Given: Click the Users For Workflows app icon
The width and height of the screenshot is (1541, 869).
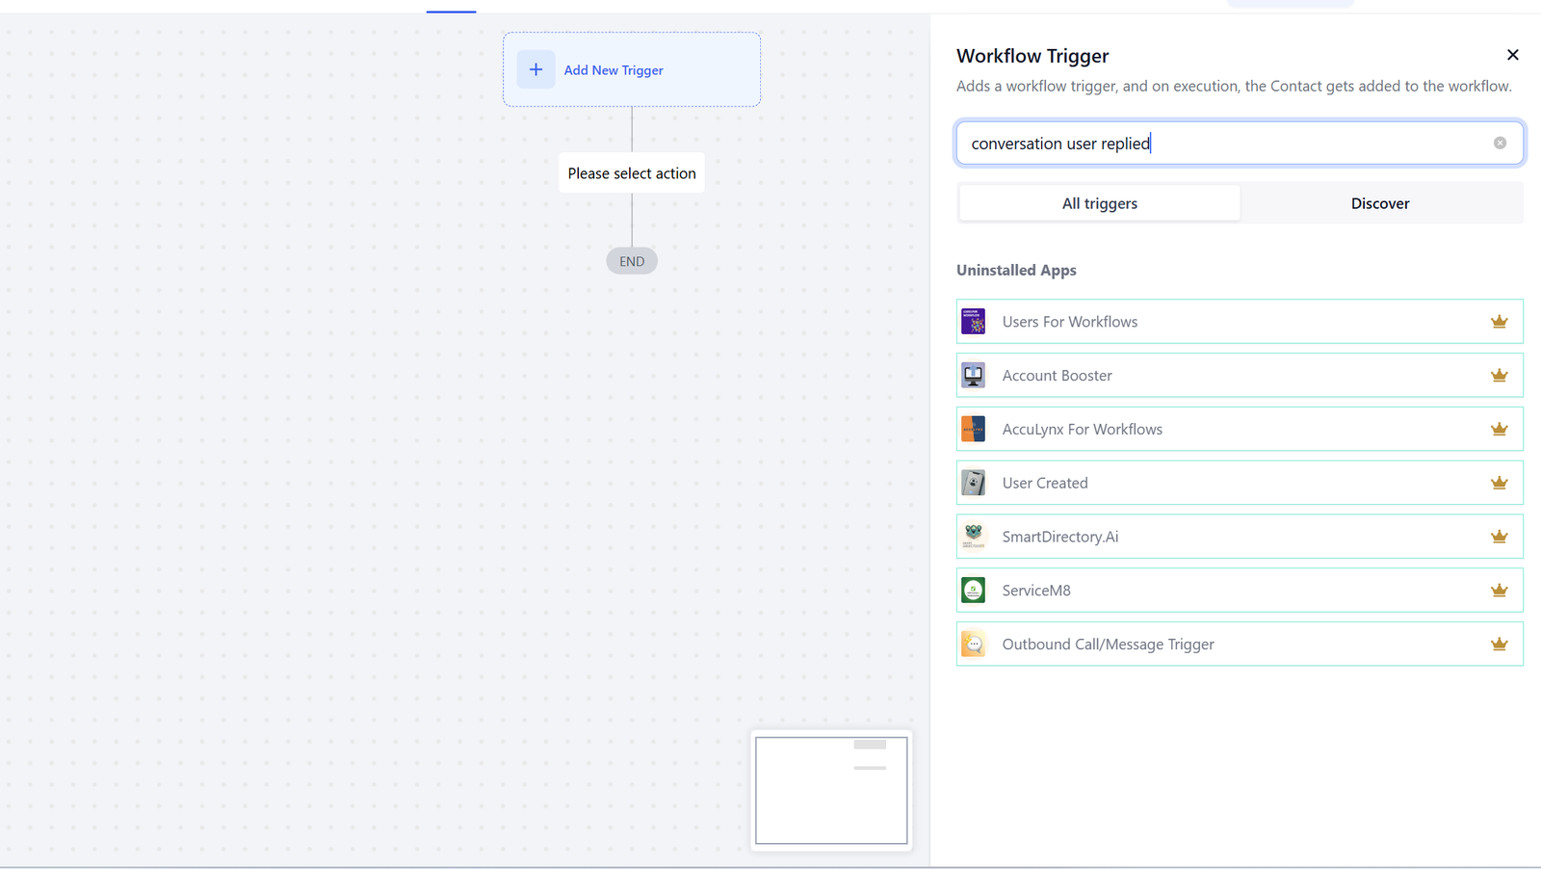Looking at the screenshot, I should (973, 321).
